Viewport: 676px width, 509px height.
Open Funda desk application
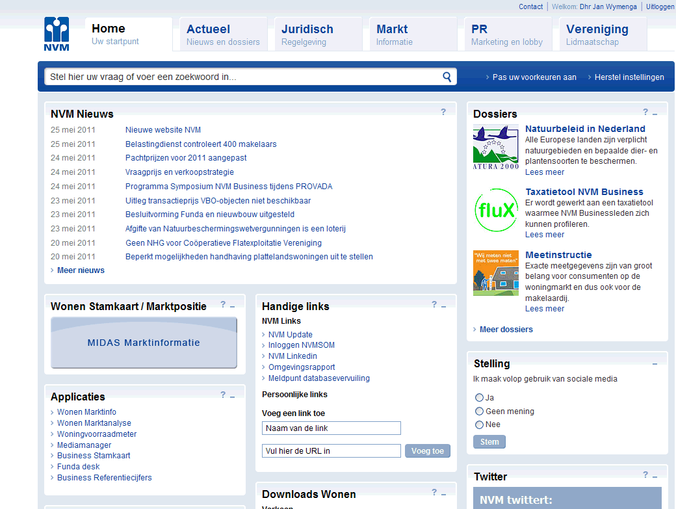coord(78,466)
